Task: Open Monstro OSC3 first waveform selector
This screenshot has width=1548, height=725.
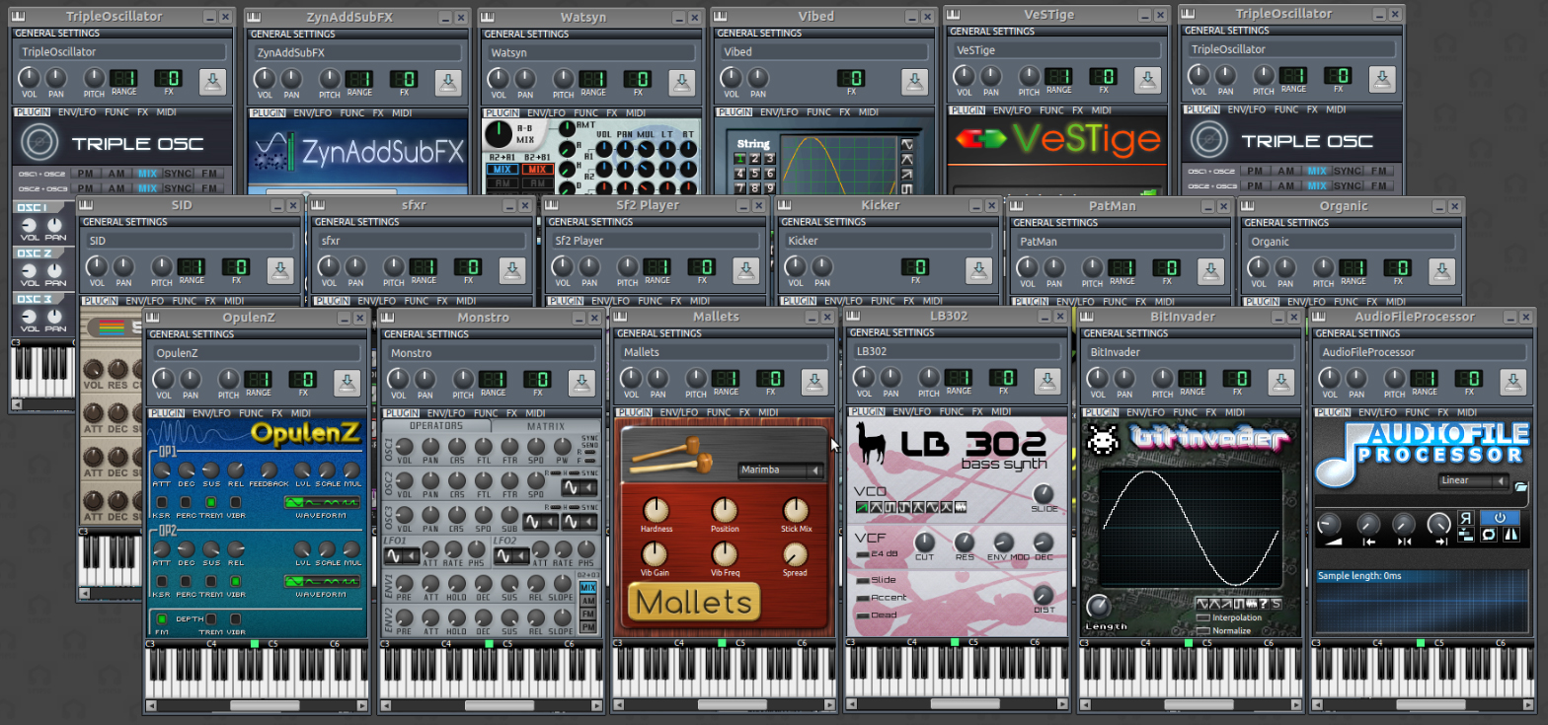Action: click(541, 522)
